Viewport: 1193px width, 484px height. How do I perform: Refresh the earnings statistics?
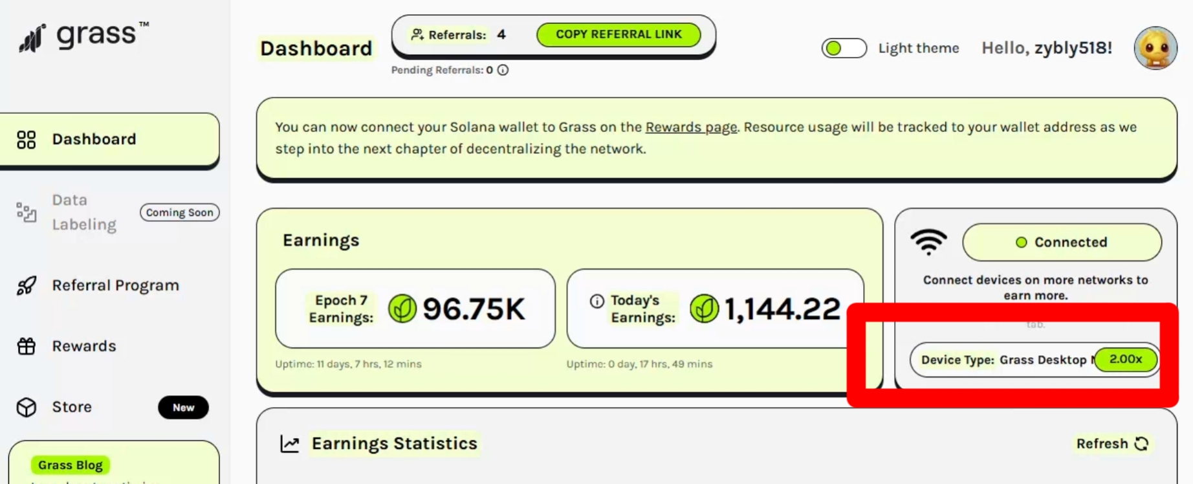(1112, 444)
